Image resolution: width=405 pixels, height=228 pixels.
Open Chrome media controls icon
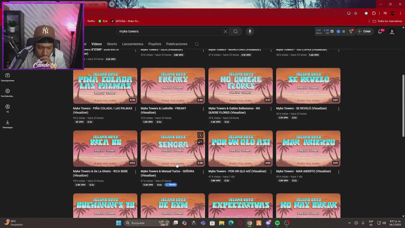(x=385, y=13)
